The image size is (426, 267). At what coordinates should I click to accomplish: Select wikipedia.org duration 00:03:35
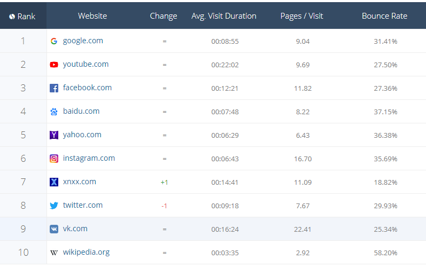225,253
